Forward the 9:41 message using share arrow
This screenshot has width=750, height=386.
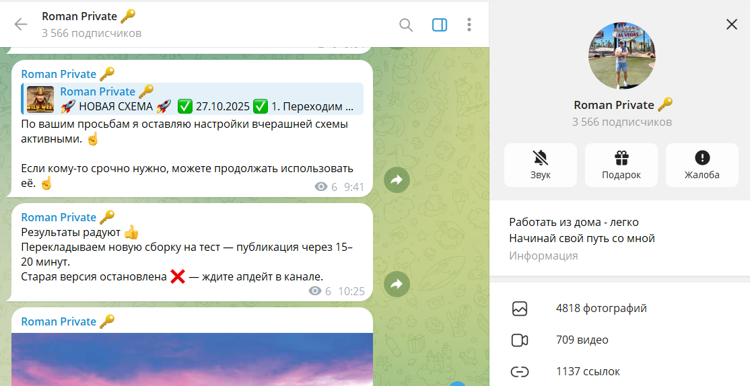point(397,180)
